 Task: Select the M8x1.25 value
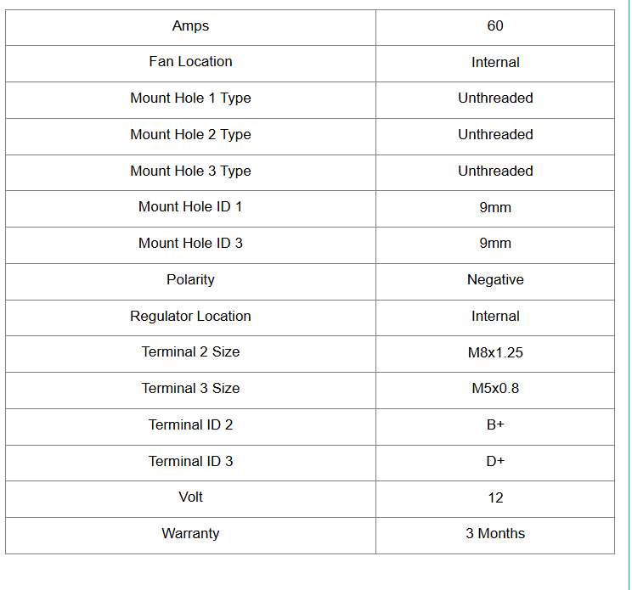point(495,352)
